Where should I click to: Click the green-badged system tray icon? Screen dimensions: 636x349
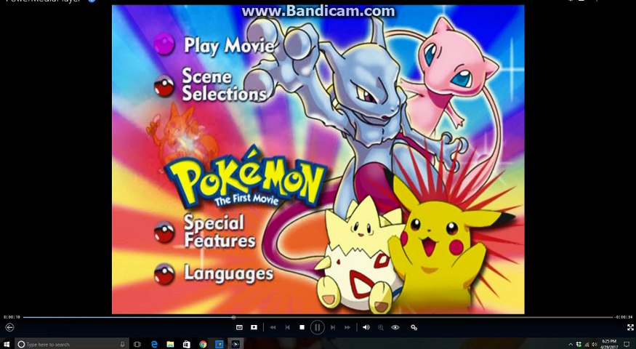(x=579, y=345)
